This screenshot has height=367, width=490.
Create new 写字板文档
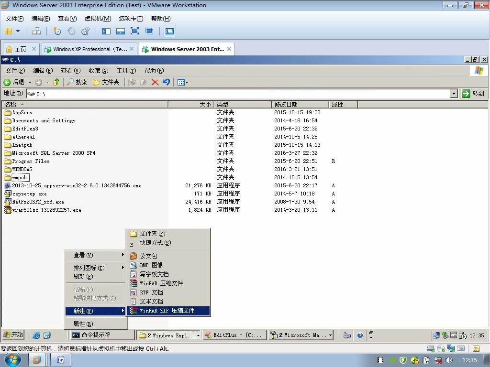pos(168,274)
